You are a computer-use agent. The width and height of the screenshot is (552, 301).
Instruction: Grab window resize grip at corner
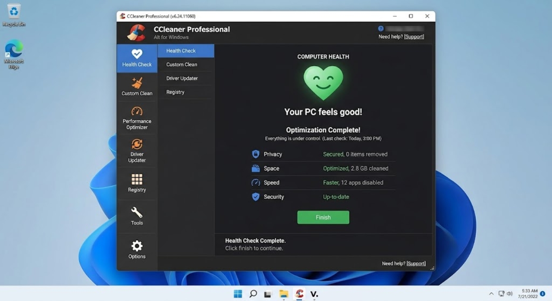click(432, 268)
